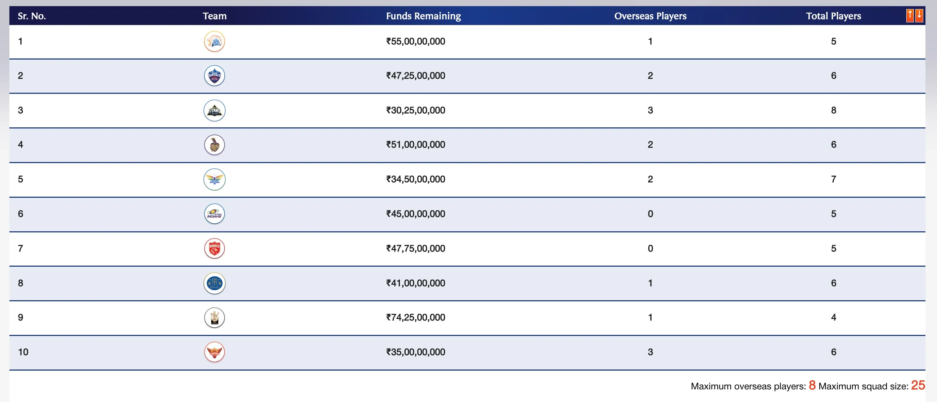Select the Gujarat Titans logo

214,110
